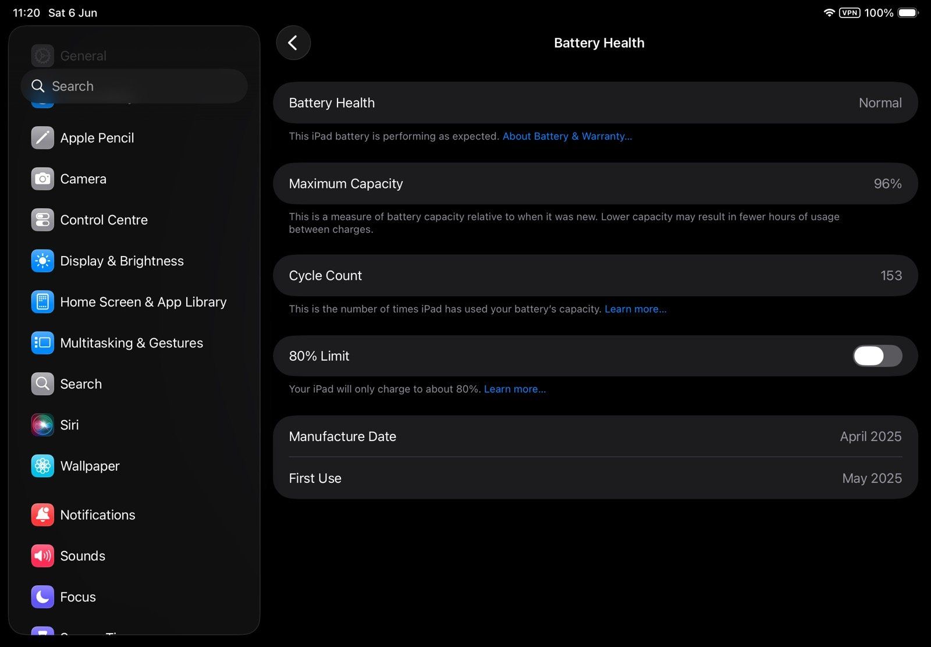Screen dimensions: 931x647
Task: Click the Wallpaper flower icon
Action: pos(42,466)
